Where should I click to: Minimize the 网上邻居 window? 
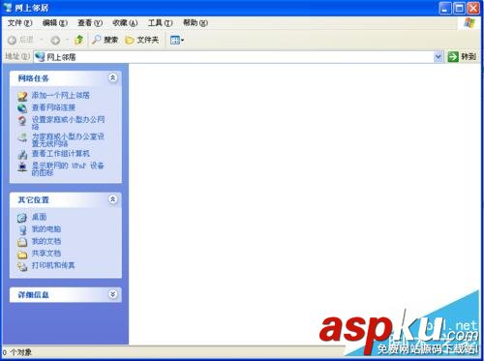point(445,8)
